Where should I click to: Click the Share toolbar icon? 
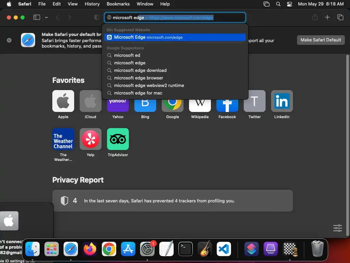[315, 17]
